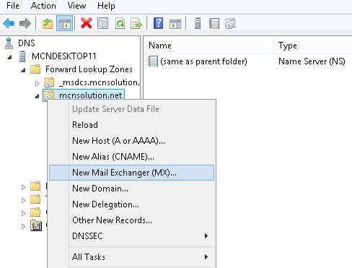Open the Action menu
Image resolution: width=352 pixels, height=268 pixels.
(x=43, y=6)
